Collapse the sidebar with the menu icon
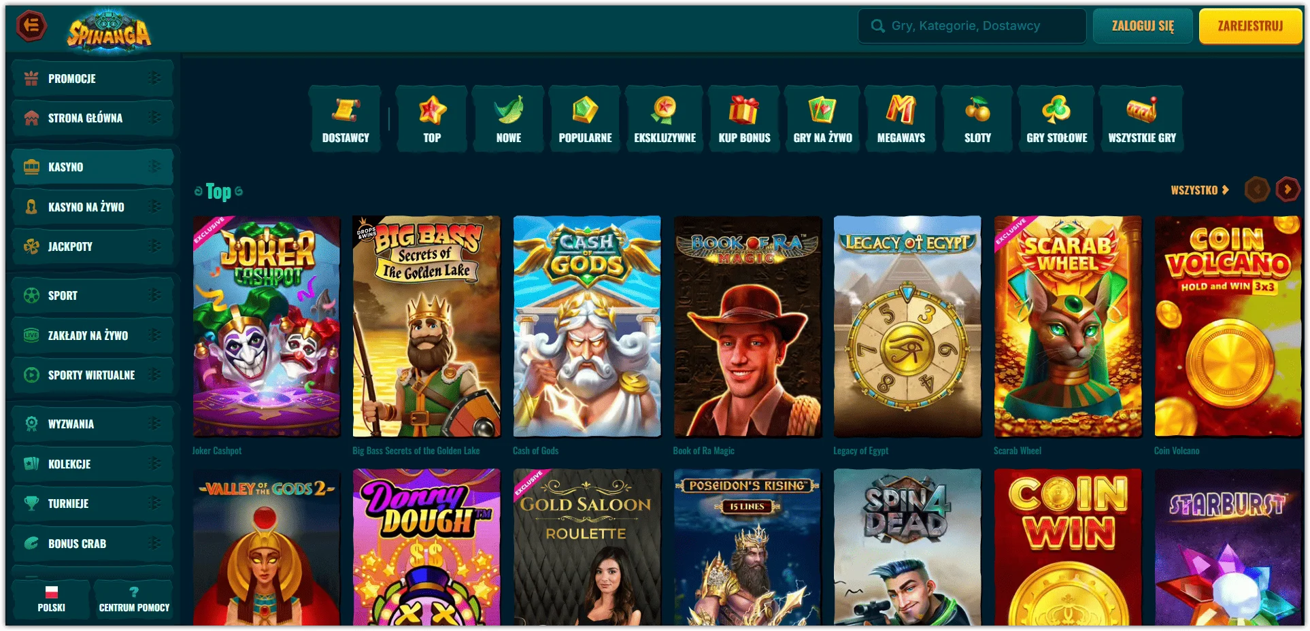Viewport: 1310px width, 631px height. click(31, 27)
